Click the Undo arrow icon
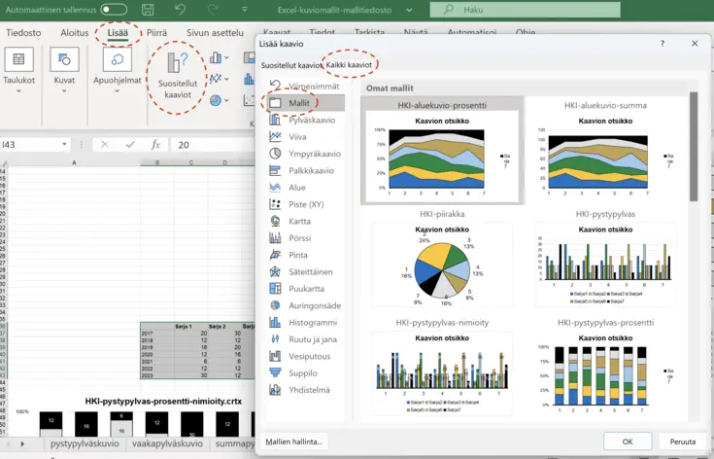 click(180, 9)
